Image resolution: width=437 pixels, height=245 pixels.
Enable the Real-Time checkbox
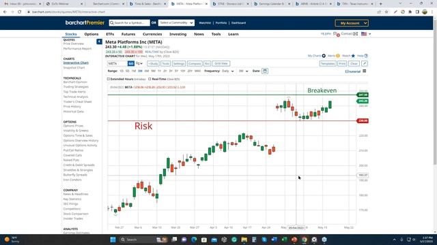pyautogui.click(x=150, y=79)
